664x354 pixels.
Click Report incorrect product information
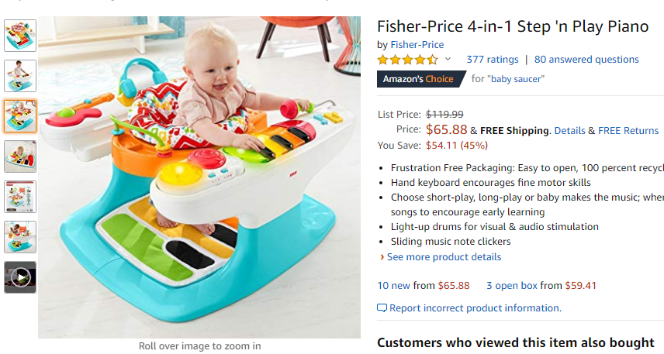point(469,308)
